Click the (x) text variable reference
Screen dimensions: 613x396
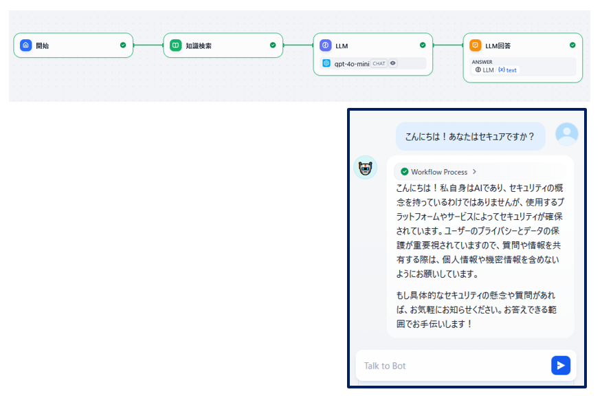point(507,70)
